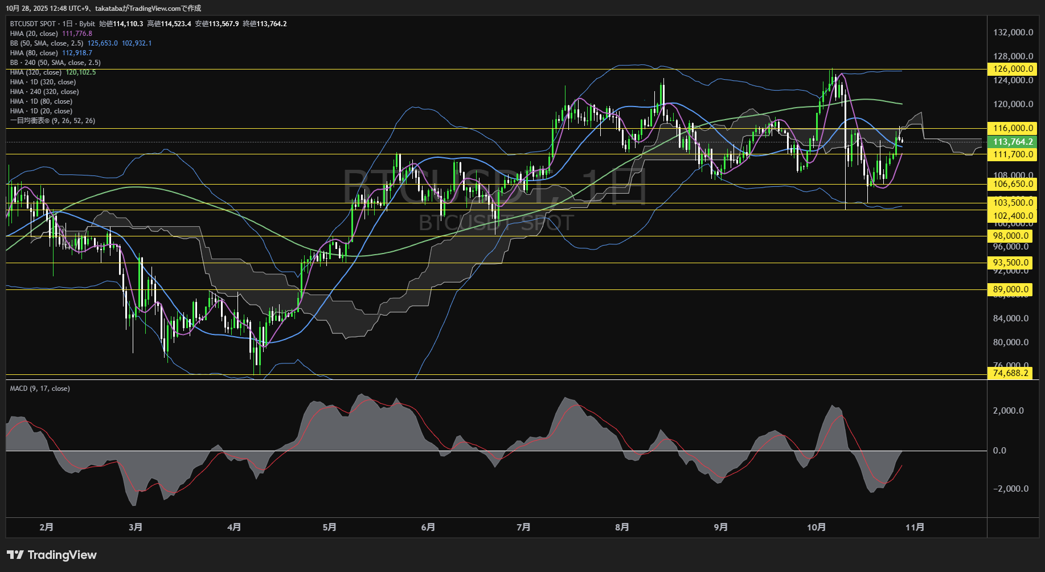This screenshot has height=572, width=1045.
Task: Select the green current price label 113,764.2
Action: (x=1012, y=142)
